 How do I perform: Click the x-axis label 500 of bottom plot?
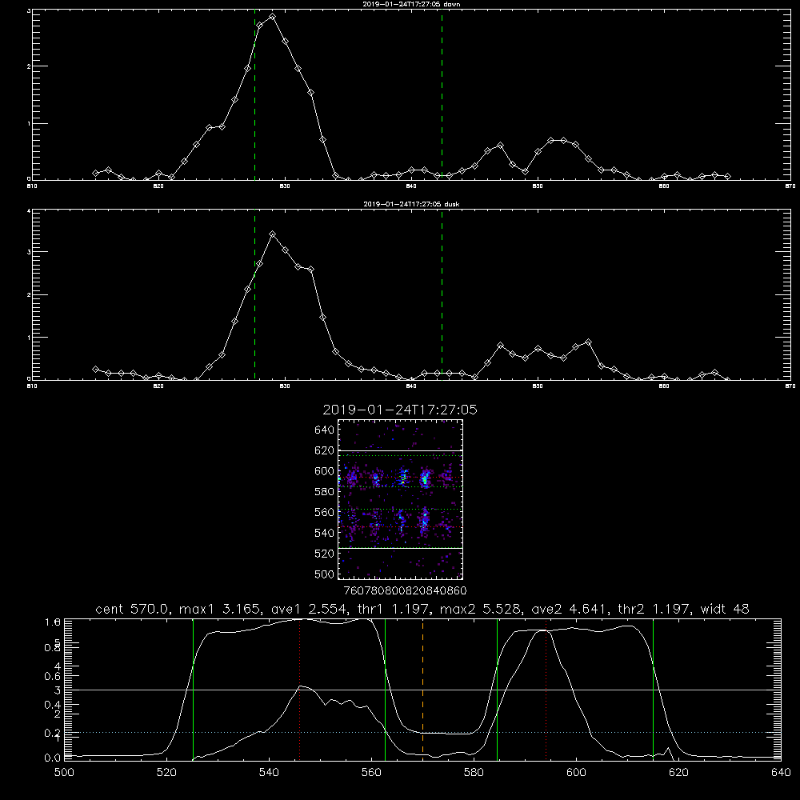(64, 773)
